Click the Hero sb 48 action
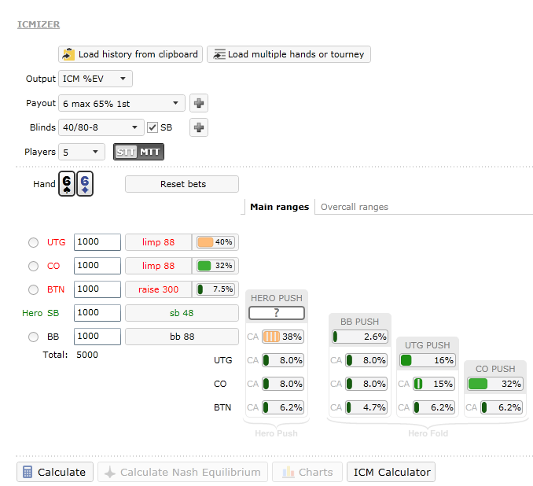 [182, 313]
